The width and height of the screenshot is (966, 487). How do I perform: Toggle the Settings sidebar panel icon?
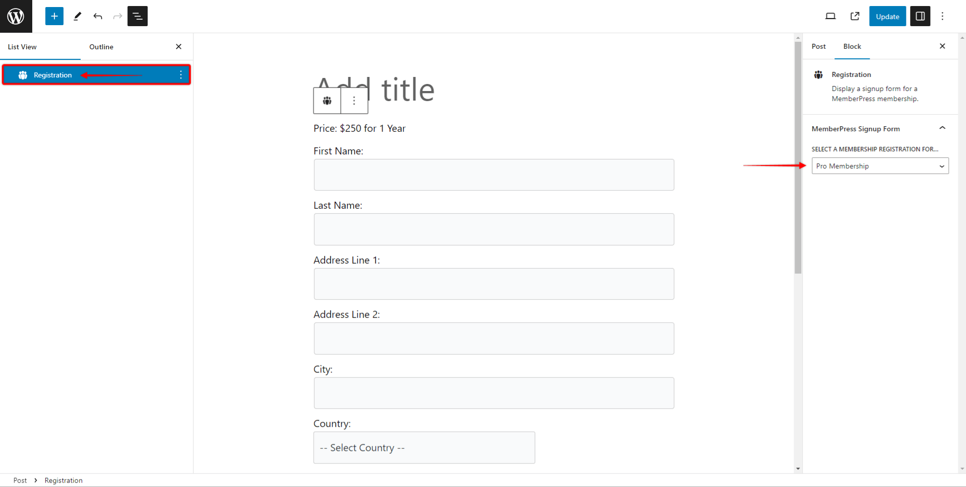(920, 16)
